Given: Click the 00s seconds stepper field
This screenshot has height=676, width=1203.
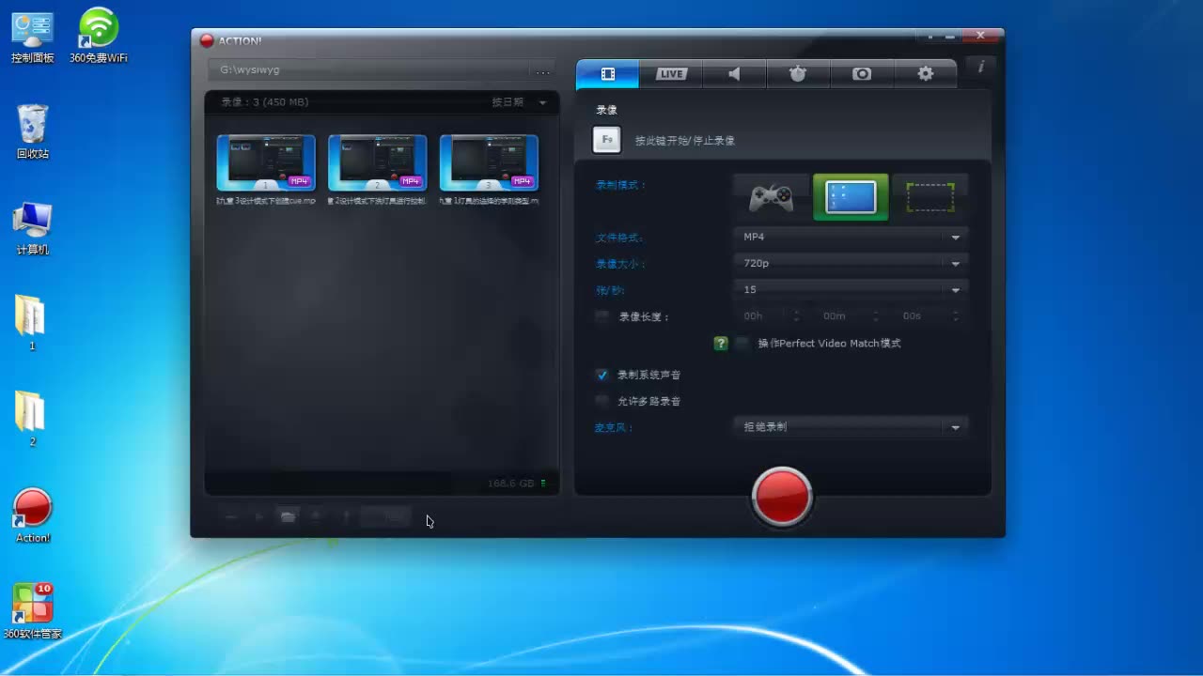Looking at the screenshot, I should pyautogui.click(x=929, y=316).
